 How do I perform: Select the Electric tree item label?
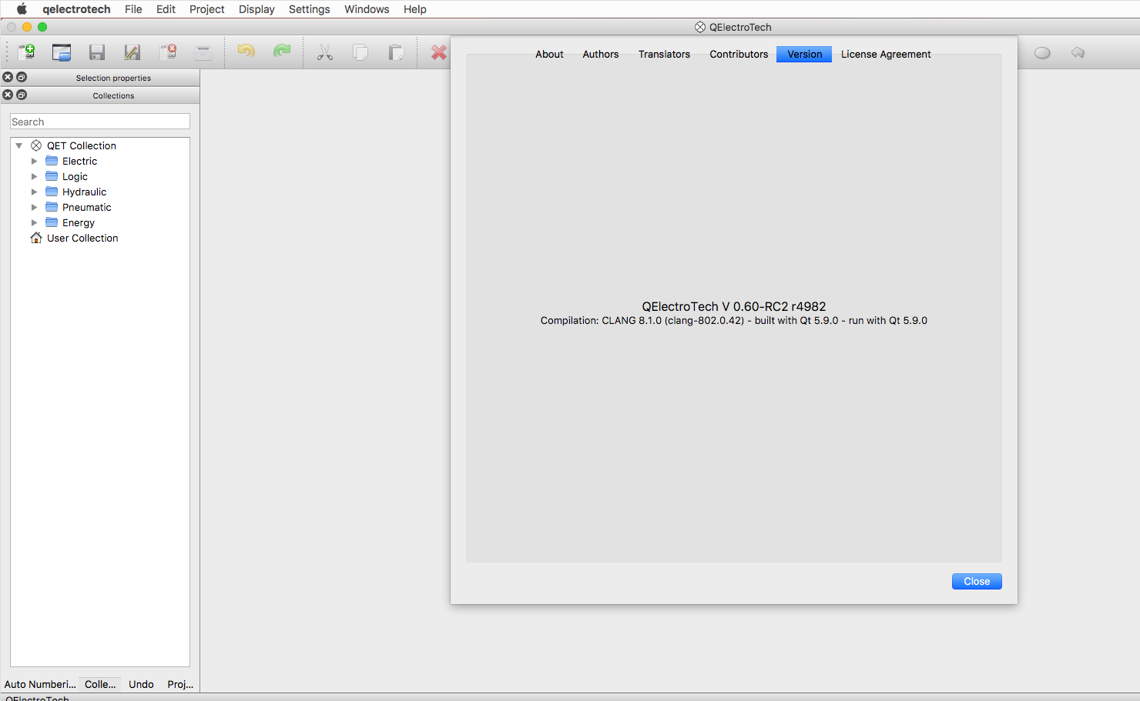click(x=79, y=161)
